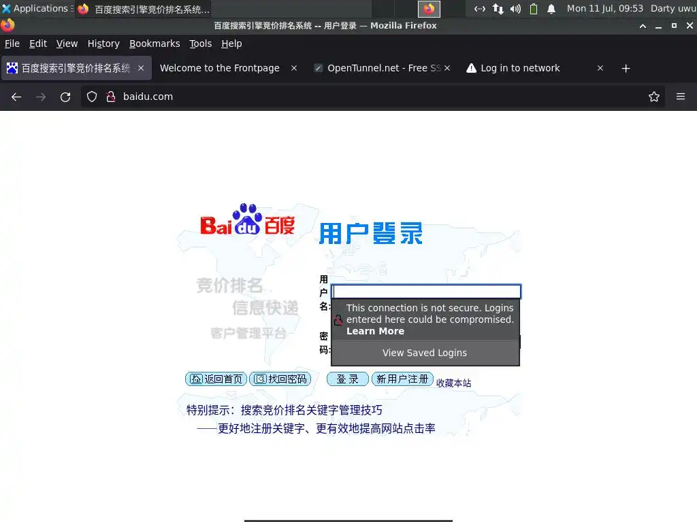Click the 登录 login button
Image resolution: width=697 pixels, height=522 pixels.
348,379
